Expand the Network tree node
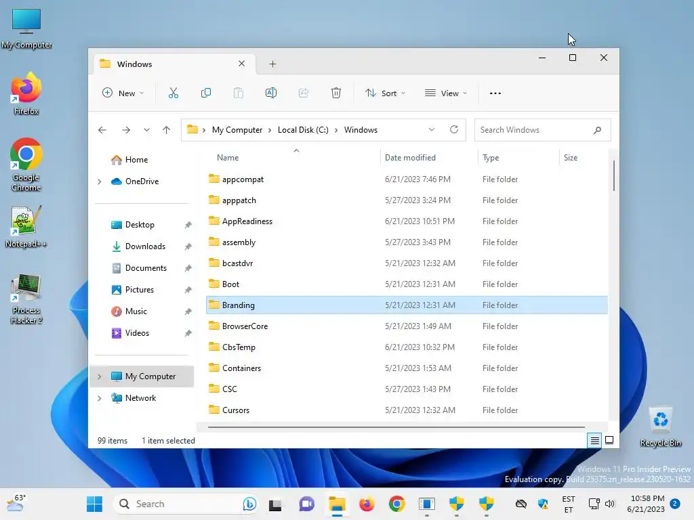Image resolution: width=694 pixels, height=520 pixels. point(100,398)
